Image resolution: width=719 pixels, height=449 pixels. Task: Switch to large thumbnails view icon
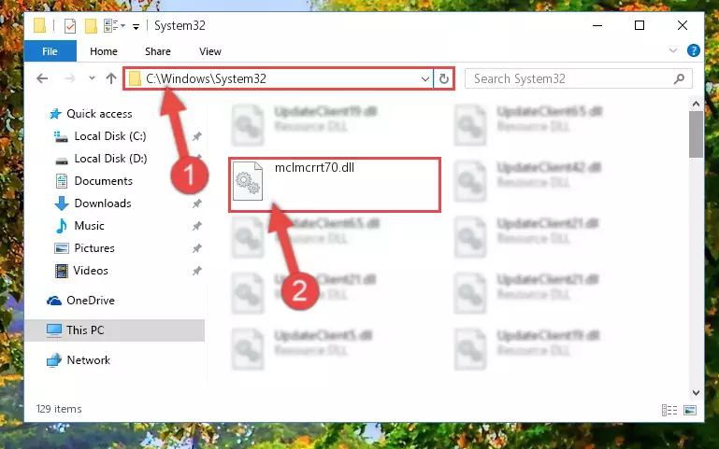[x=690, y=410]
